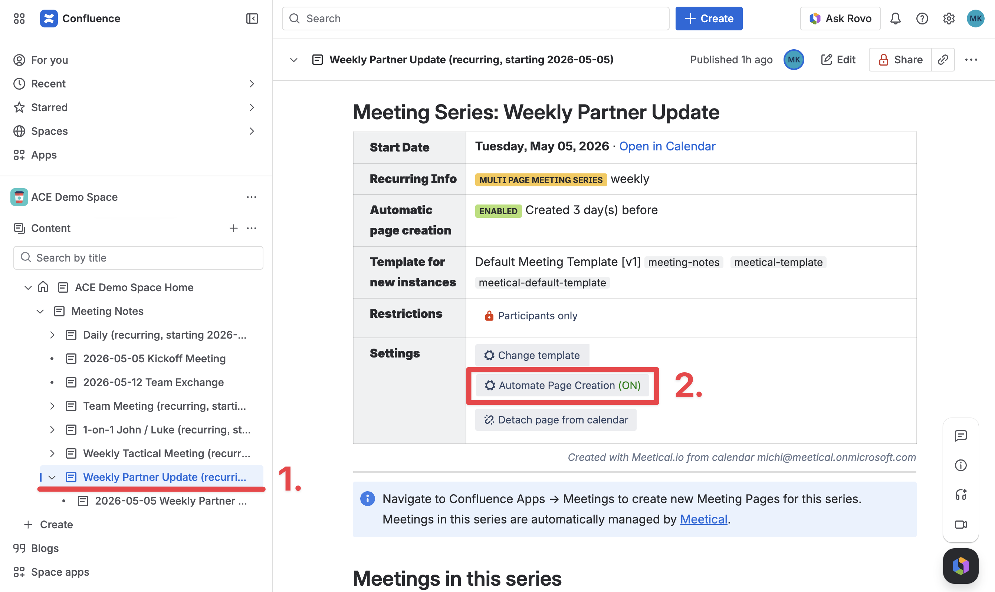Click Detach page from calendar
The image size is (995, 592).
point(556,420)
